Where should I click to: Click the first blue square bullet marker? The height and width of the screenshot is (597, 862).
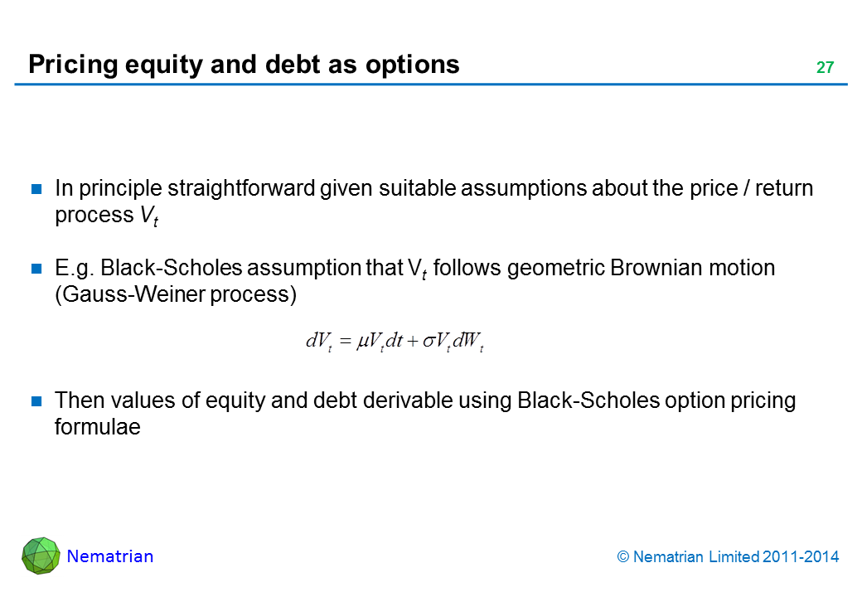[36, 189]
